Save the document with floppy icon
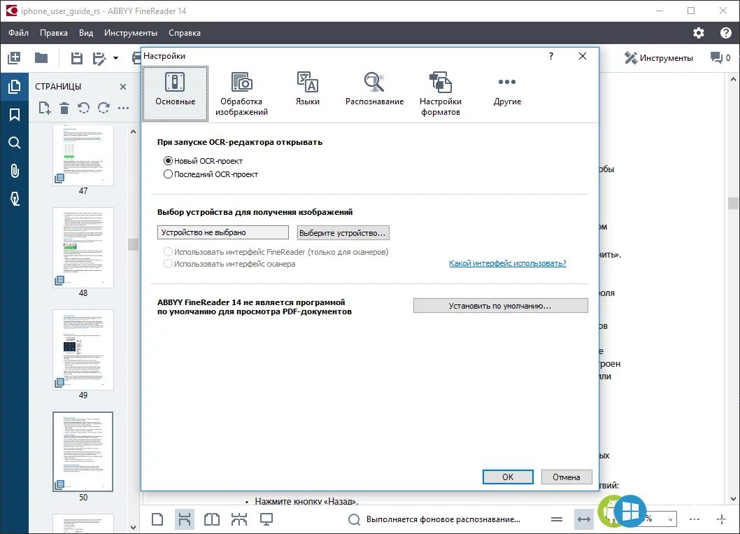 (x=76, y=58)
